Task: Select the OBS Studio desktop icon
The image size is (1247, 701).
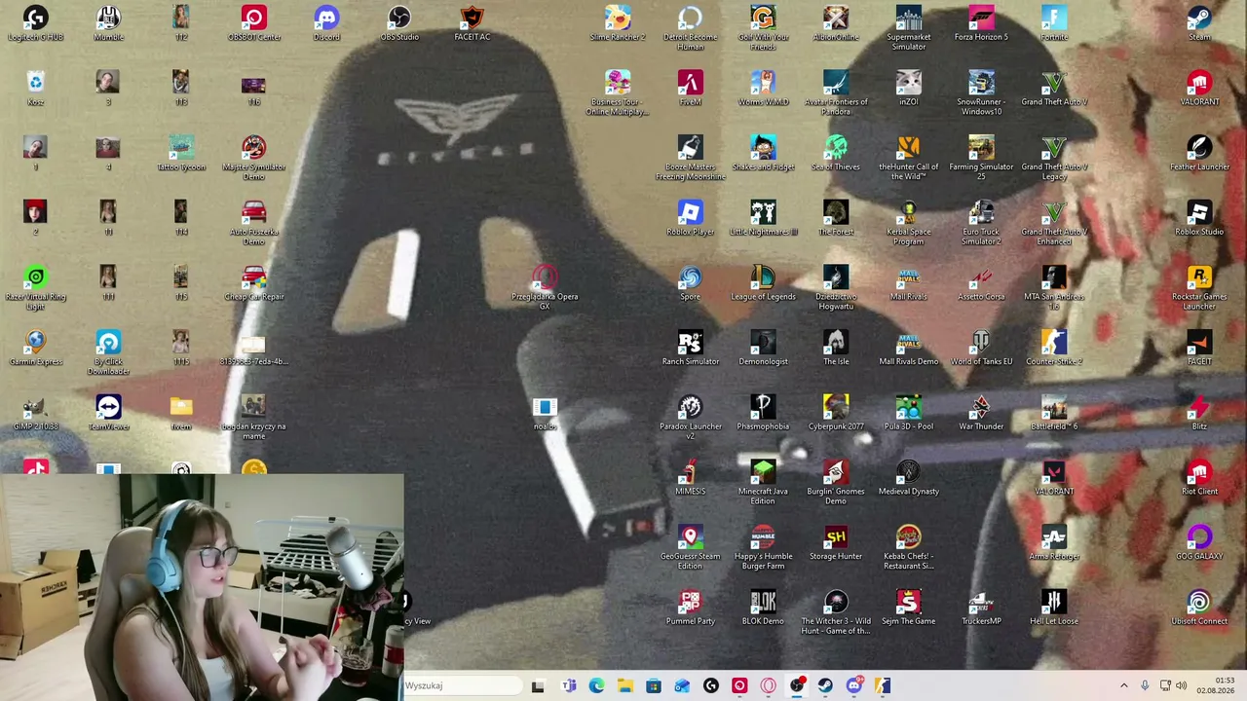Action: tap(399, 23)
